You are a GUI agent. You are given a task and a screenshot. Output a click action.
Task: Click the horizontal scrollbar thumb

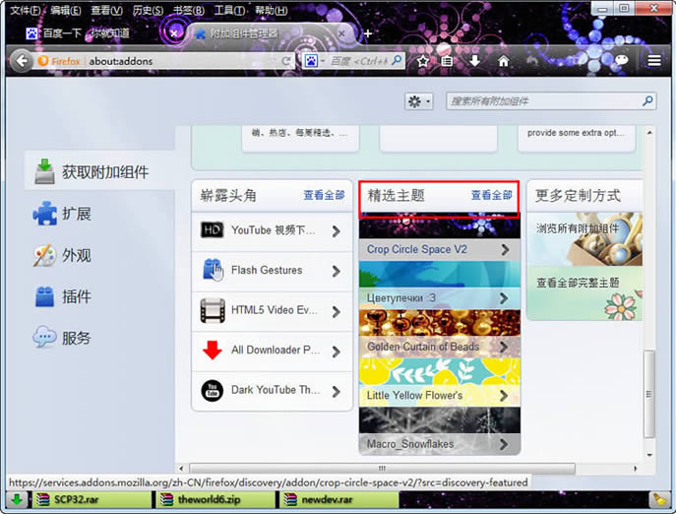click(382, 469)
